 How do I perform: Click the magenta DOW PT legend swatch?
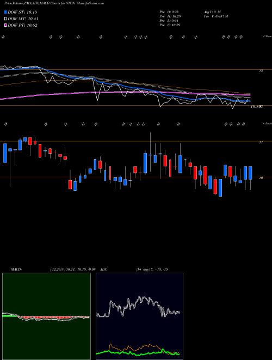[x=6, y=25]
